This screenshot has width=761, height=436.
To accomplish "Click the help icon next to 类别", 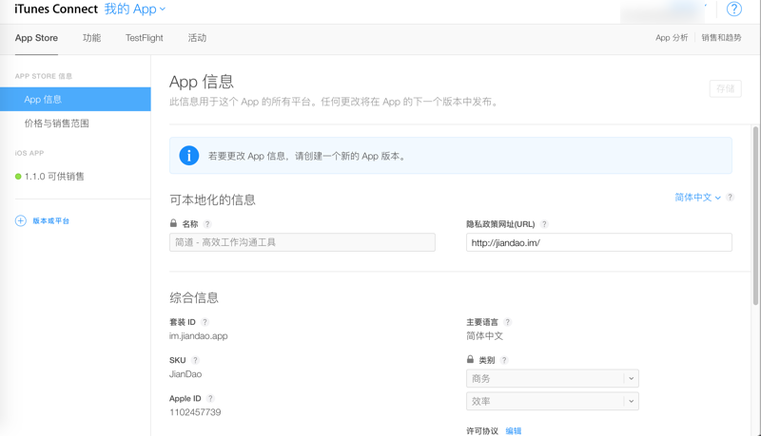I will point(504,360).
